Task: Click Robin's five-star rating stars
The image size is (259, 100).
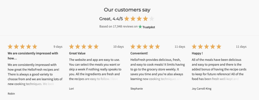Action: (23, 47)
